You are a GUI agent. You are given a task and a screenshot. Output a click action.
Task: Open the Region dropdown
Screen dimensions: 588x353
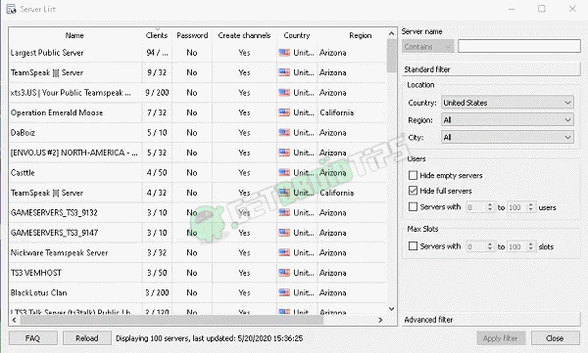tap(508, 120)
